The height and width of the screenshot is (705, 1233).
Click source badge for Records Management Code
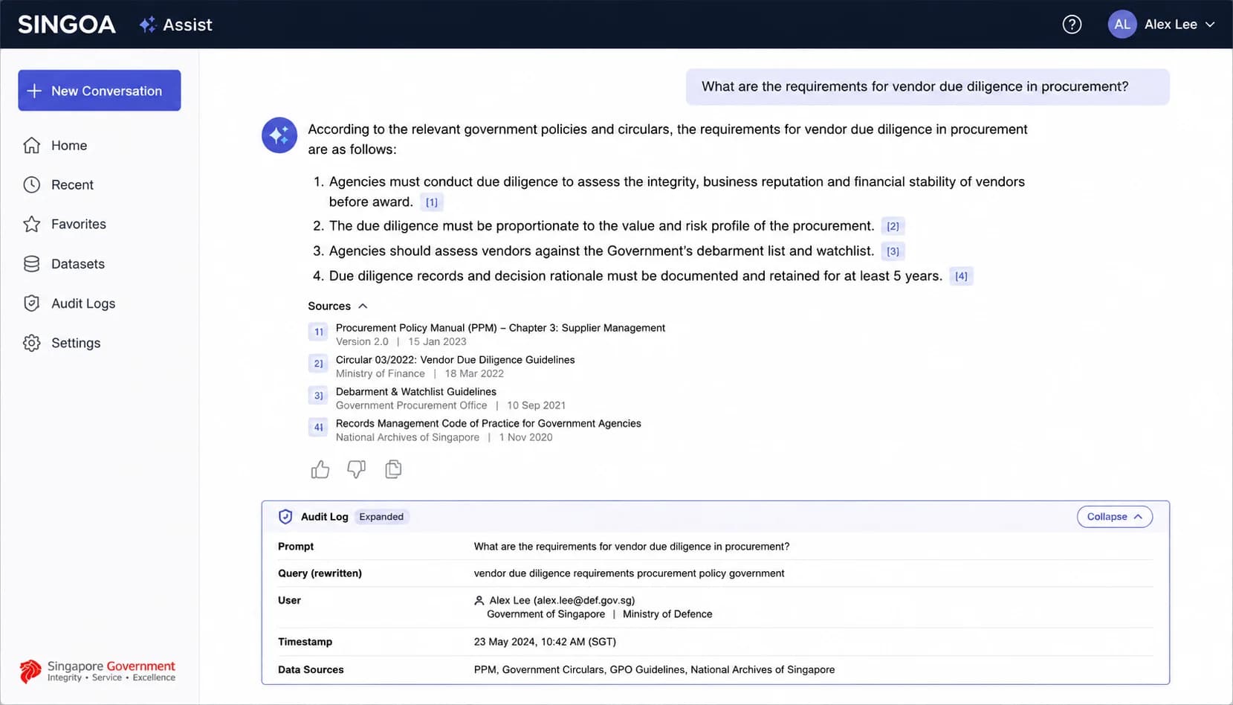pos(318,428)
